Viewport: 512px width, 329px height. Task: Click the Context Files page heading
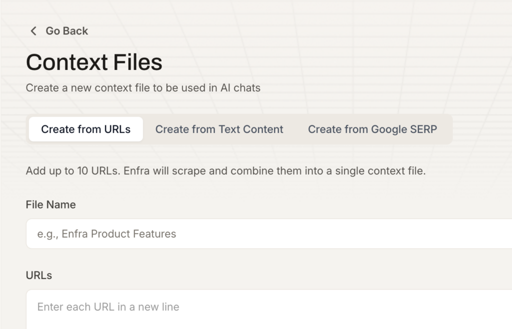click(x=94, y=62)
